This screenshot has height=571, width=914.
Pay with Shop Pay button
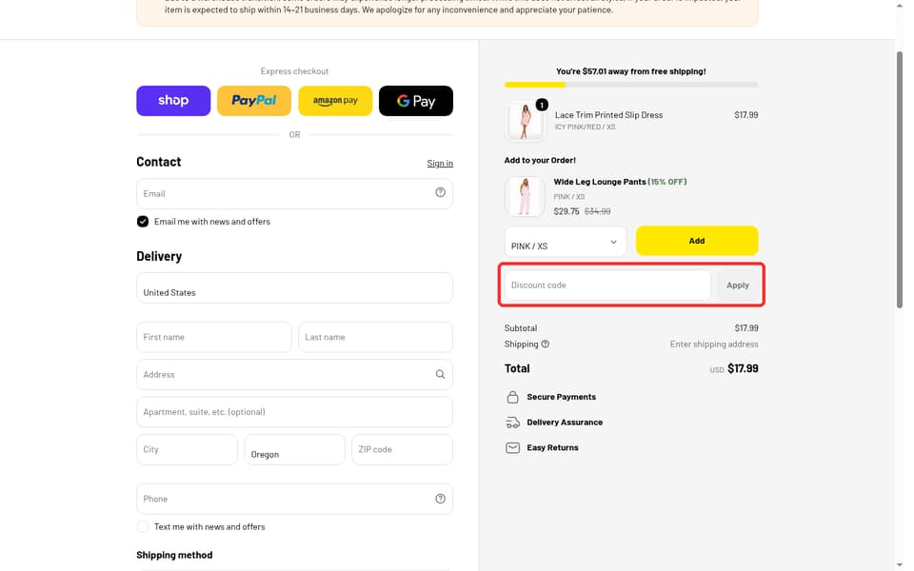point(173,101)
